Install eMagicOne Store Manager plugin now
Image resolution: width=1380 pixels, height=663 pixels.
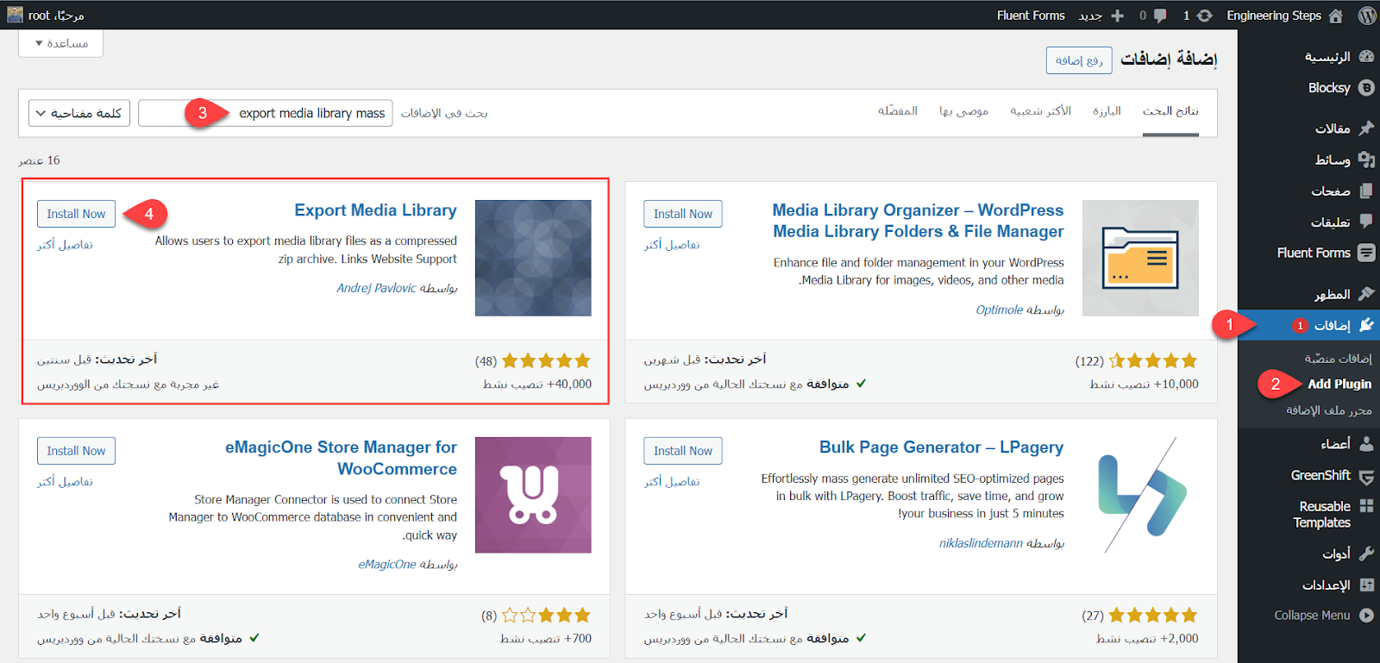pos(76,451)
